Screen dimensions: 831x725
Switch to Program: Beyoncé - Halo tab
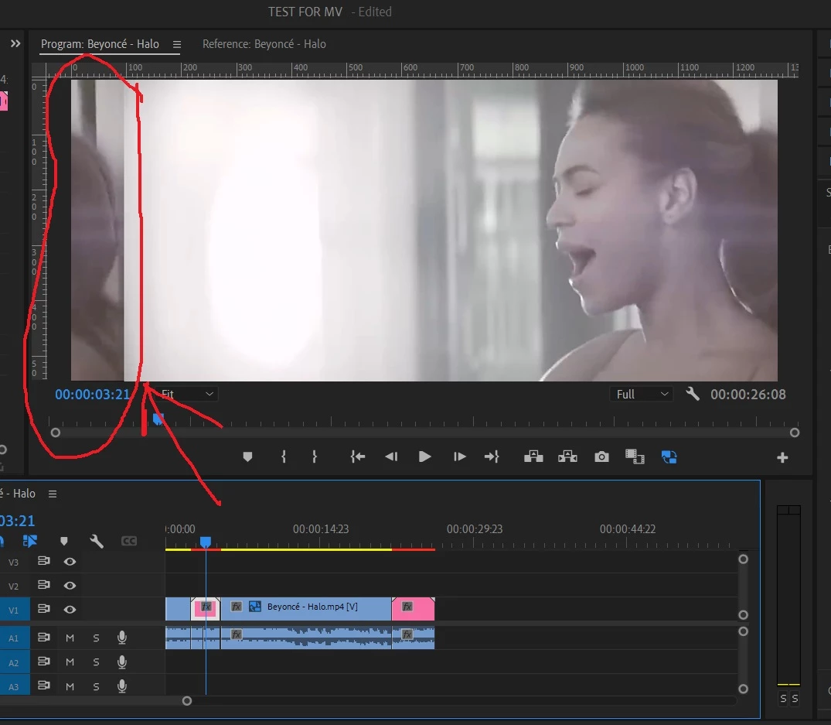pyautogui.click(x=100, y=44)
